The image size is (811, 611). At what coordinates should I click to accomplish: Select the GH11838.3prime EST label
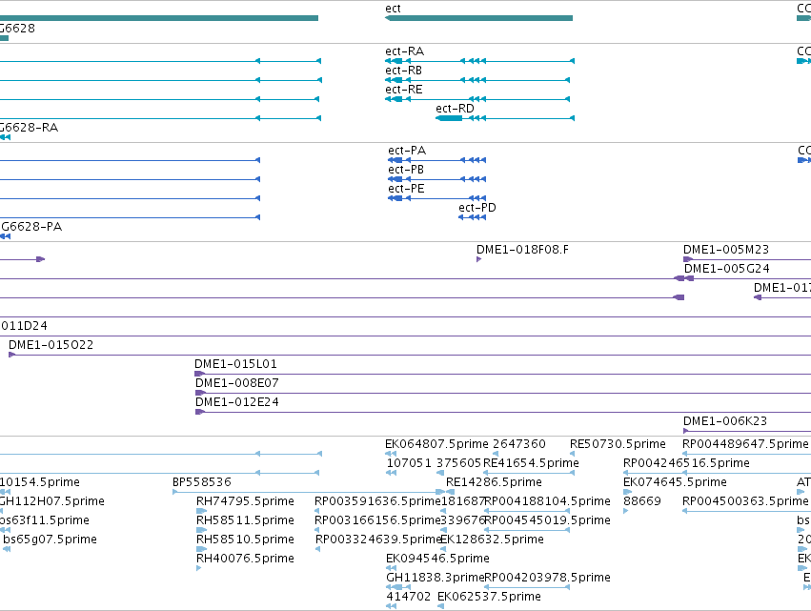(435, 579)
